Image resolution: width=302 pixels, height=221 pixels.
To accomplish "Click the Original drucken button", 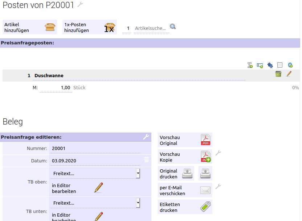I will click(x=176, y=173).
